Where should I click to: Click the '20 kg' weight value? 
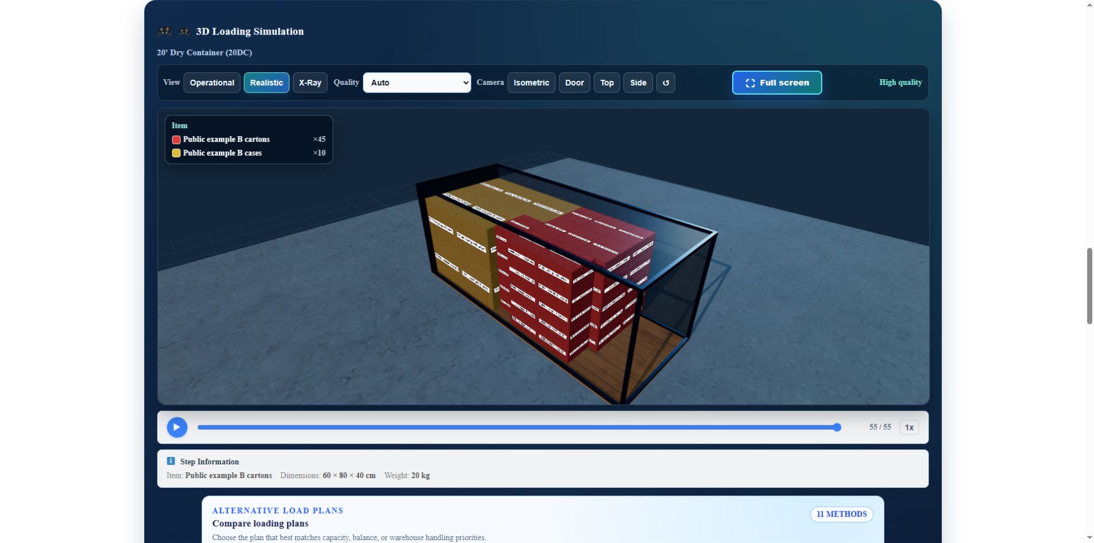(420, 475)
